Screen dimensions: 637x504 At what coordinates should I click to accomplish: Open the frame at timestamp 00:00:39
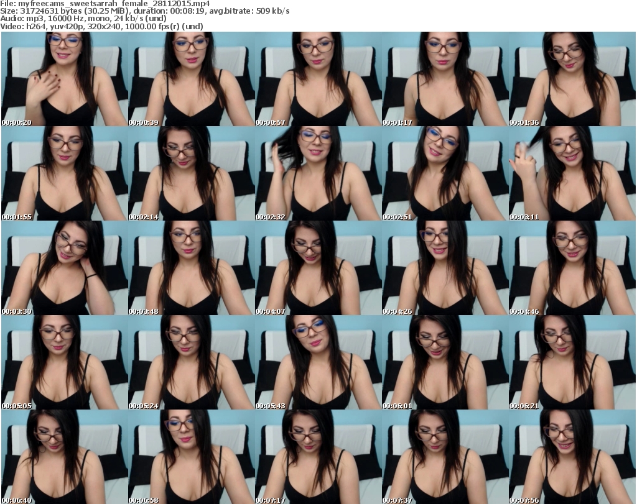point(192,79)
